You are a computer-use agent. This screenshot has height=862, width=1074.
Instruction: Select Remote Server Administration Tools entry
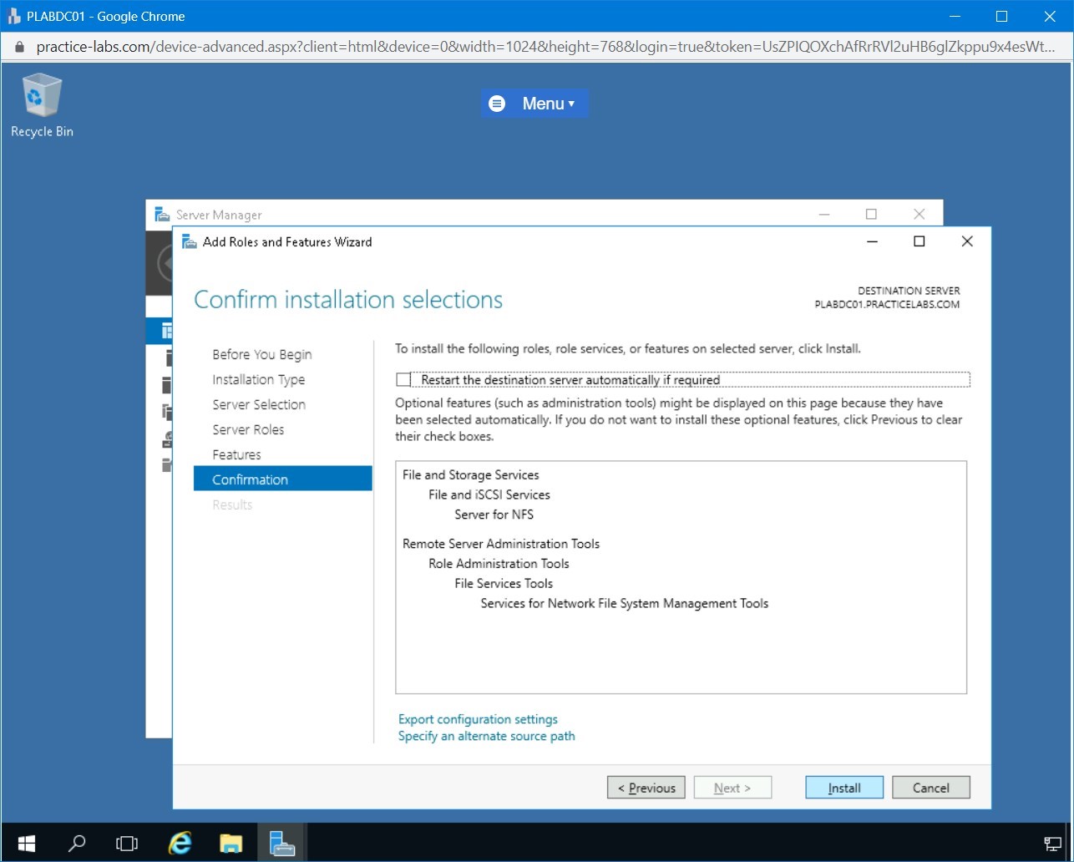point(501,544)
